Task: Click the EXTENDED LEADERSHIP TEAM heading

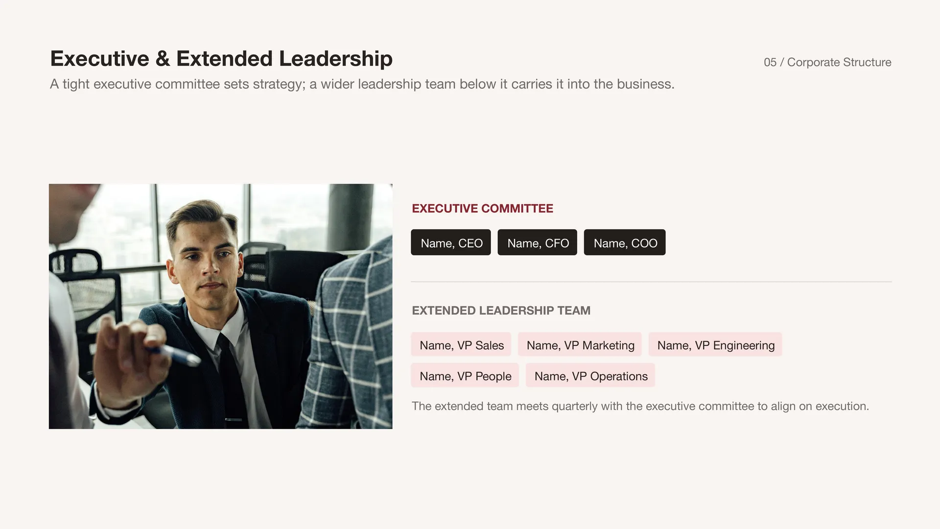Action: pos(501,311)
